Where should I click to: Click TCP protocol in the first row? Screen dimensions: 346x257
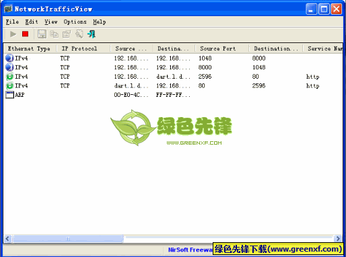click(65, 58)
